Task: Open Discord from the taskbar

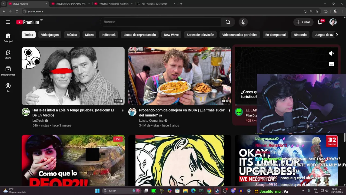Action: tap(233, 191)
